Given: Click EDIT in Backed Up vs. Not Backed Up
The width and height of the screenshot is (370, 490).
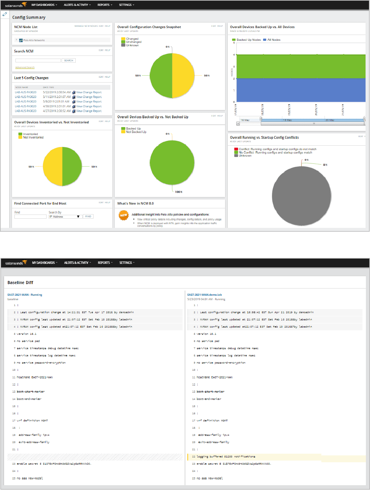Looking at the screenshot, I should click(213, 116).
